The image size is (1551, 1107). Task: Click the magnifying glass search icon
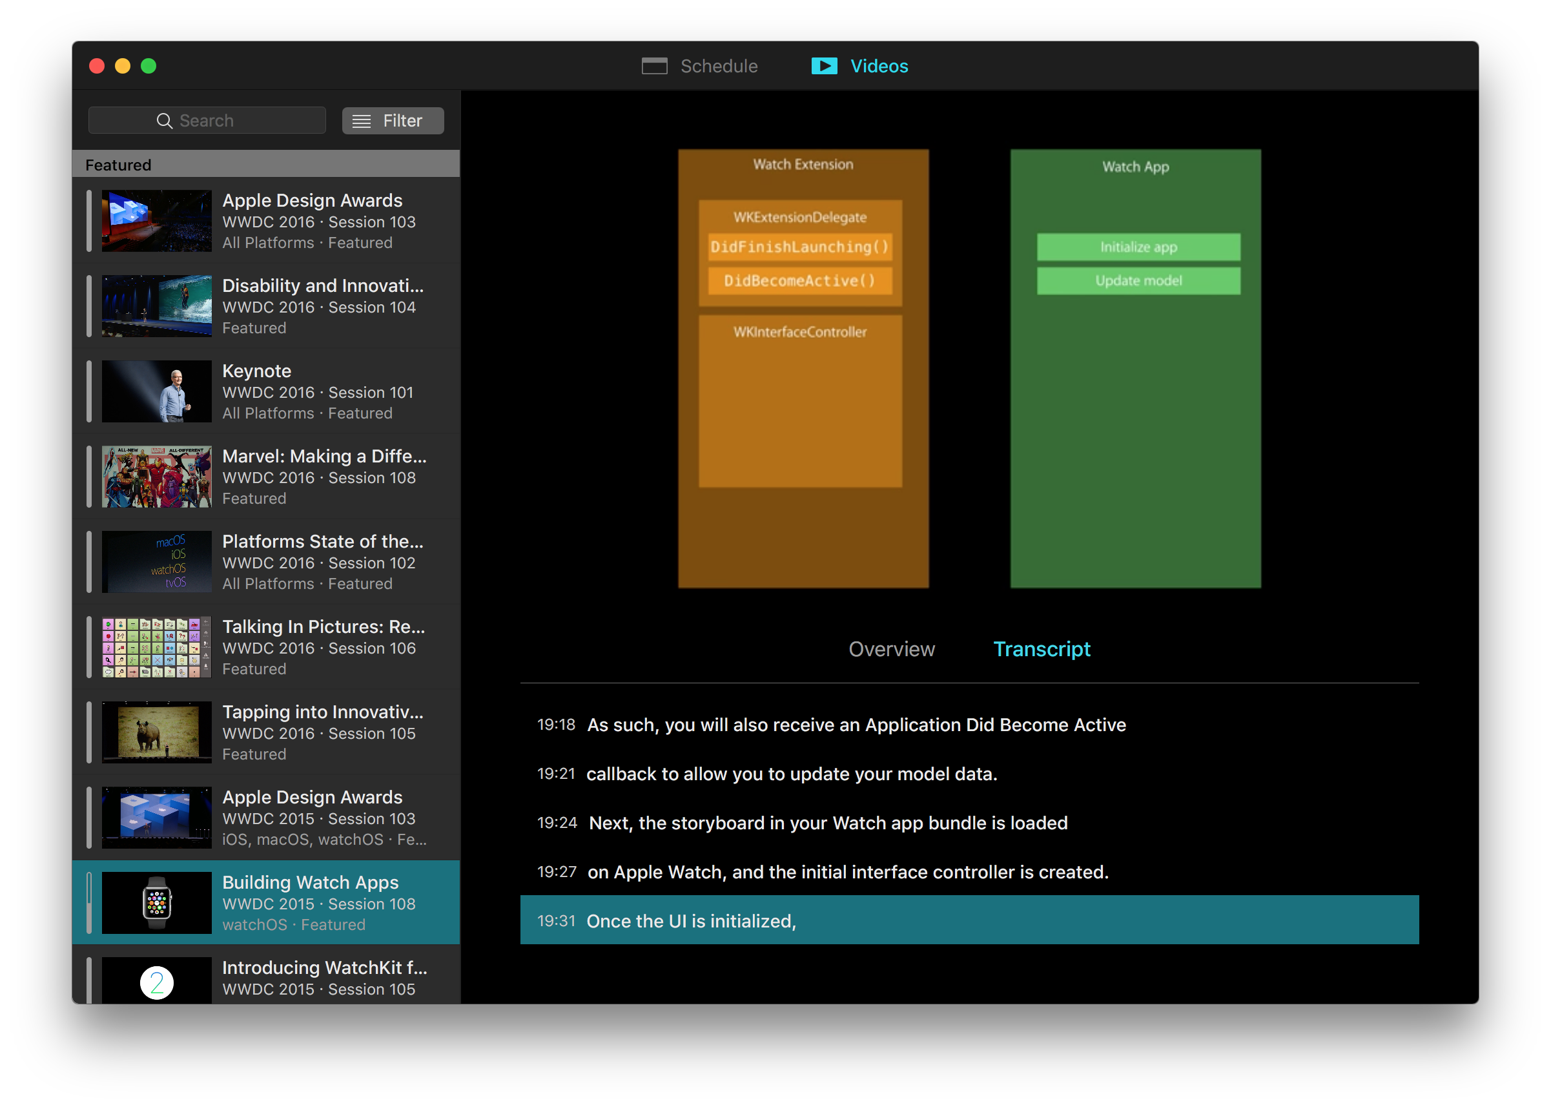[164, 121]
